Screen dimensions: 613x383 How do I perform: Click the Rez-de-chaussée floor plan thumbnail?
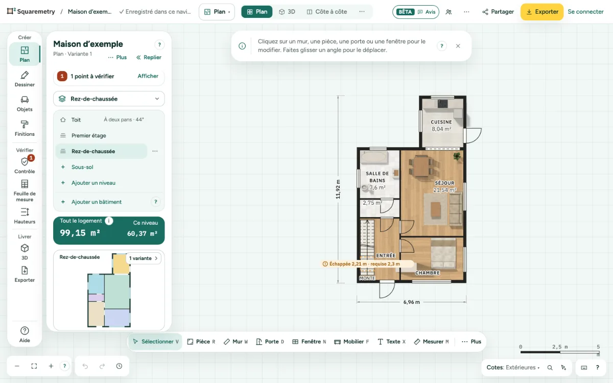coord(109,291)
